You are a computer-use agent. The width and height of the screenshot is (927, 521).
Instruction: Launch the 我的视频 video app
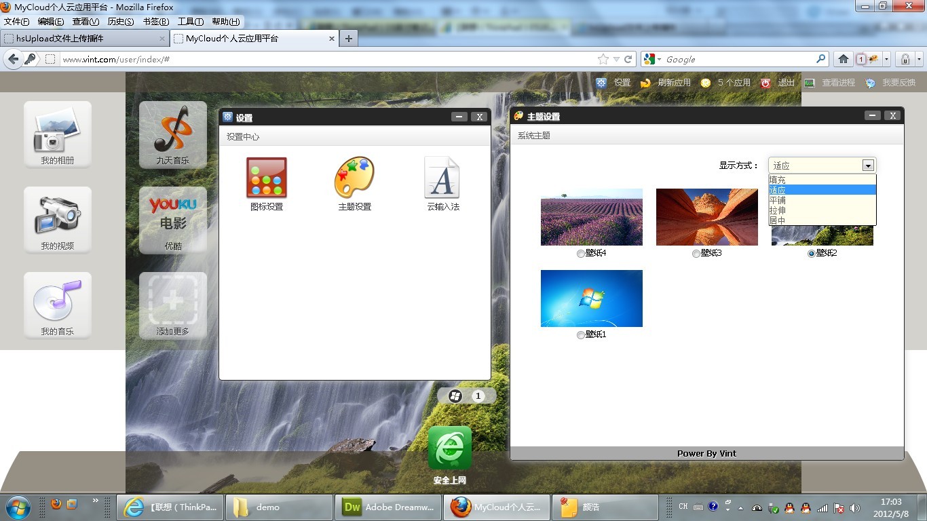[58, 220]
